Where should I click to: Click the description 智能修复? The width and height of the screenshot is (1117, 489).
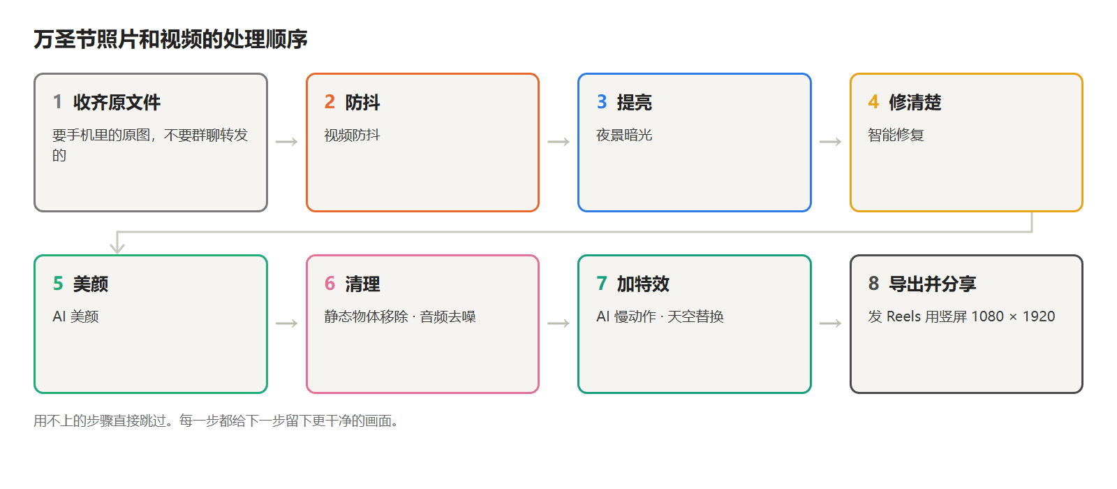point(896,136)
